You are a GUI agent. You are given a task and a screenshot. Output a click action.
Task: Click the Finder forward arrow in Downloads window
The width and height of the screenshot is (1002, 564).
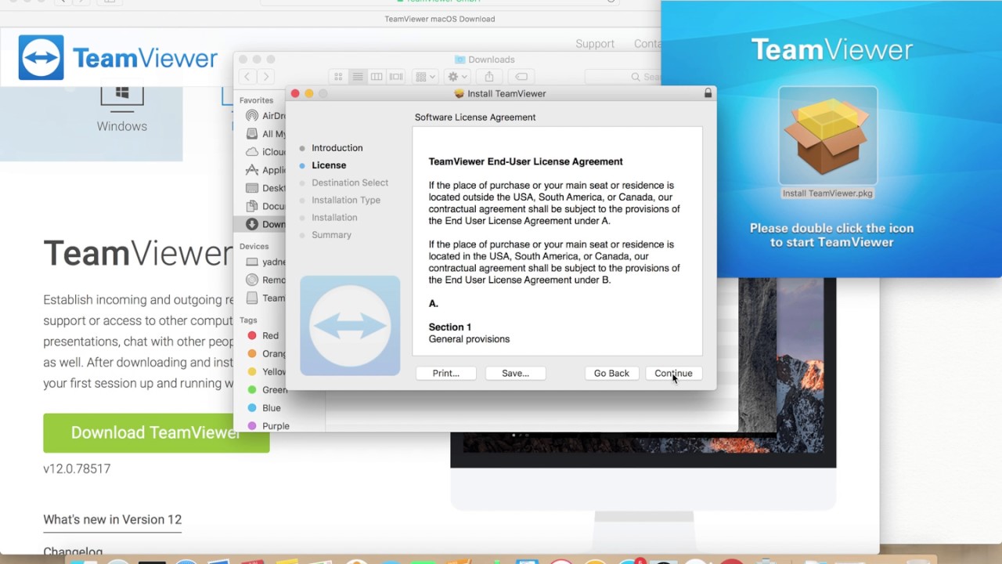[x=266, y=77]
